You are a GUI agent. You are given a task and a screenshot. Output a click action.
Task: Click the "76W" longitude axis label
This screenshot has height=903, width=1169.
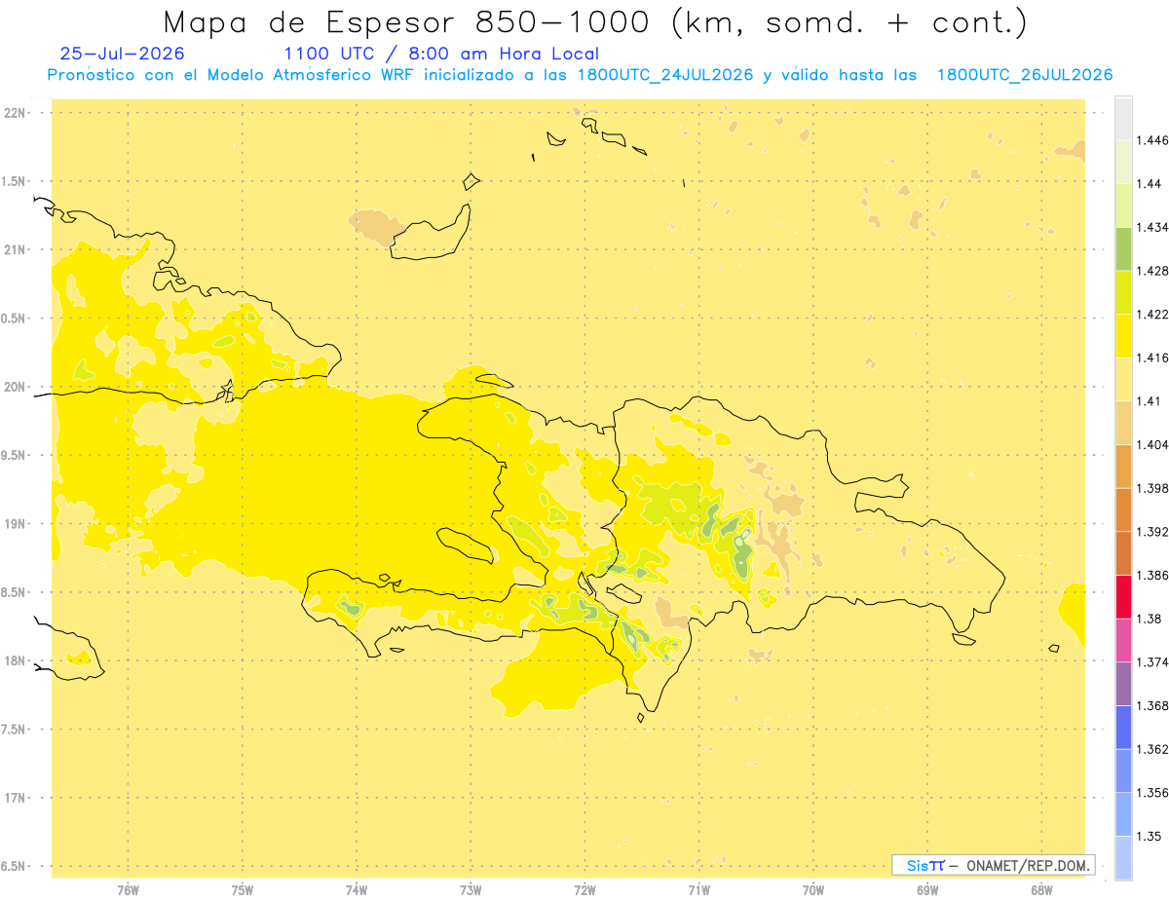tap(128, 889)
